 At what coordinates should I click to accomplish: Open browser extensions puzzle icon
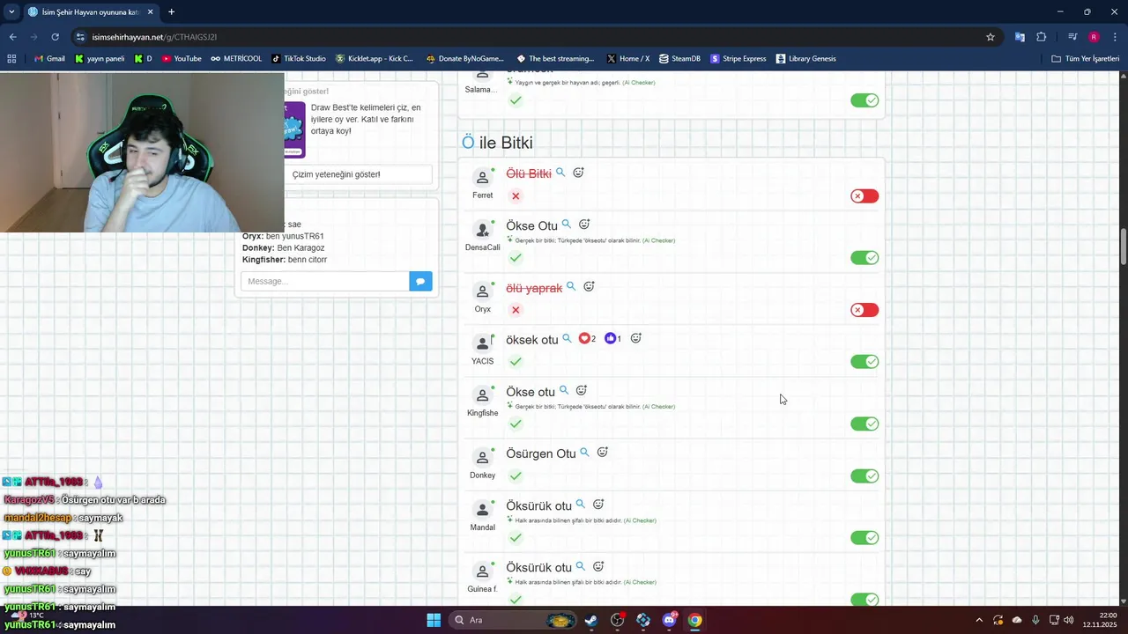point(1042,37)
